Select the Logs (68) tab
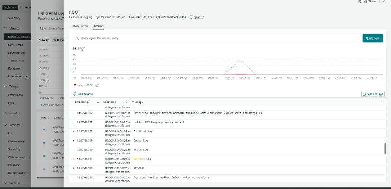 pyautogui.click(x=98, y=26)
